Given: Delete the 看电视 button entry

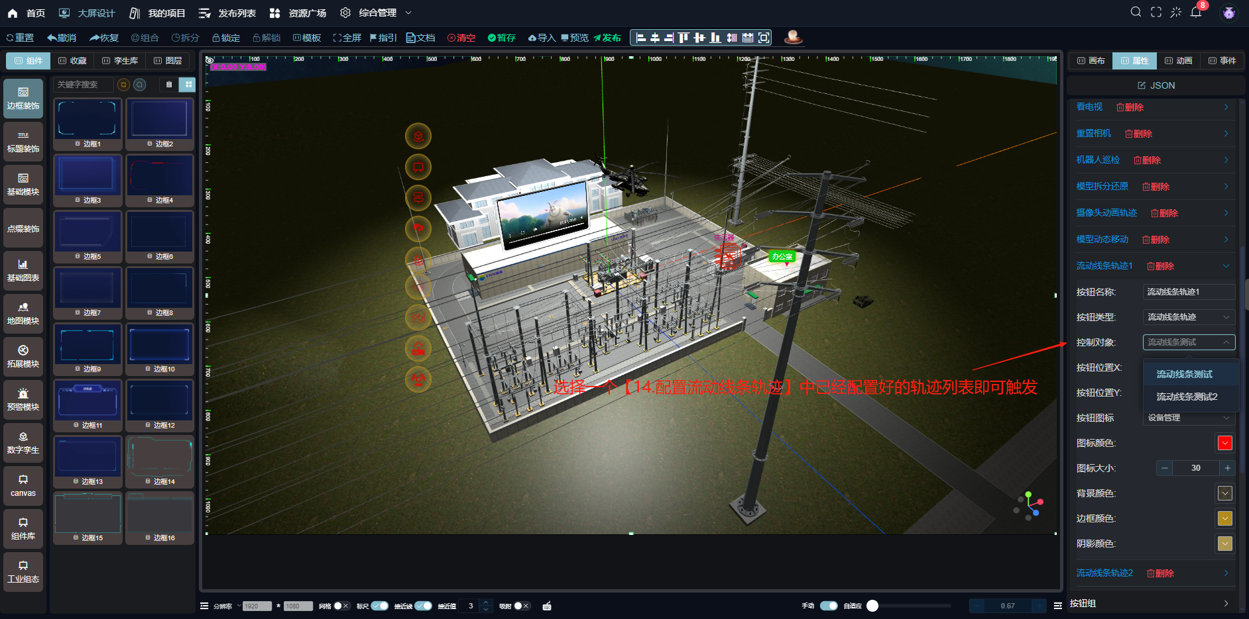Looking at the screenshot, I should (1130, 107).
